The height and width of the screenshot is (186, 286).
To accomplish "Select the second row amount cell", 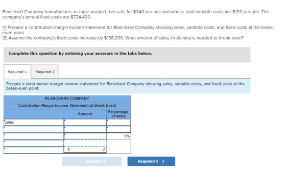I will (x=85, y=129).
